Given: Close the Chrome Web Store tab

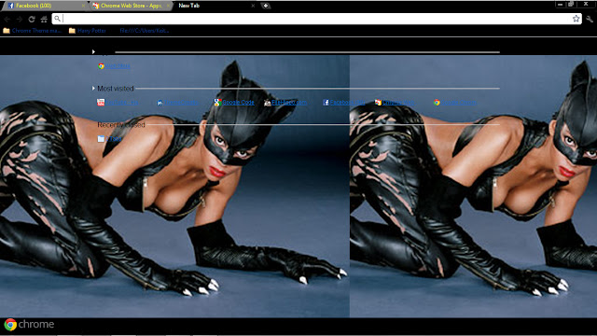Looking at the screenshot, I should point(168,6).
